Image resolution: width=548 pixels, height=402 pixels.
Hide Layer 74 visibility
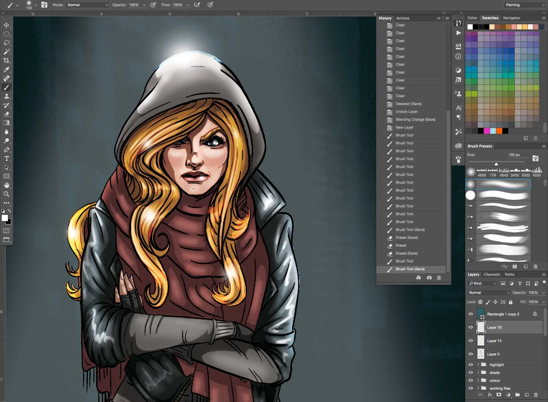[x=471, y=341]
